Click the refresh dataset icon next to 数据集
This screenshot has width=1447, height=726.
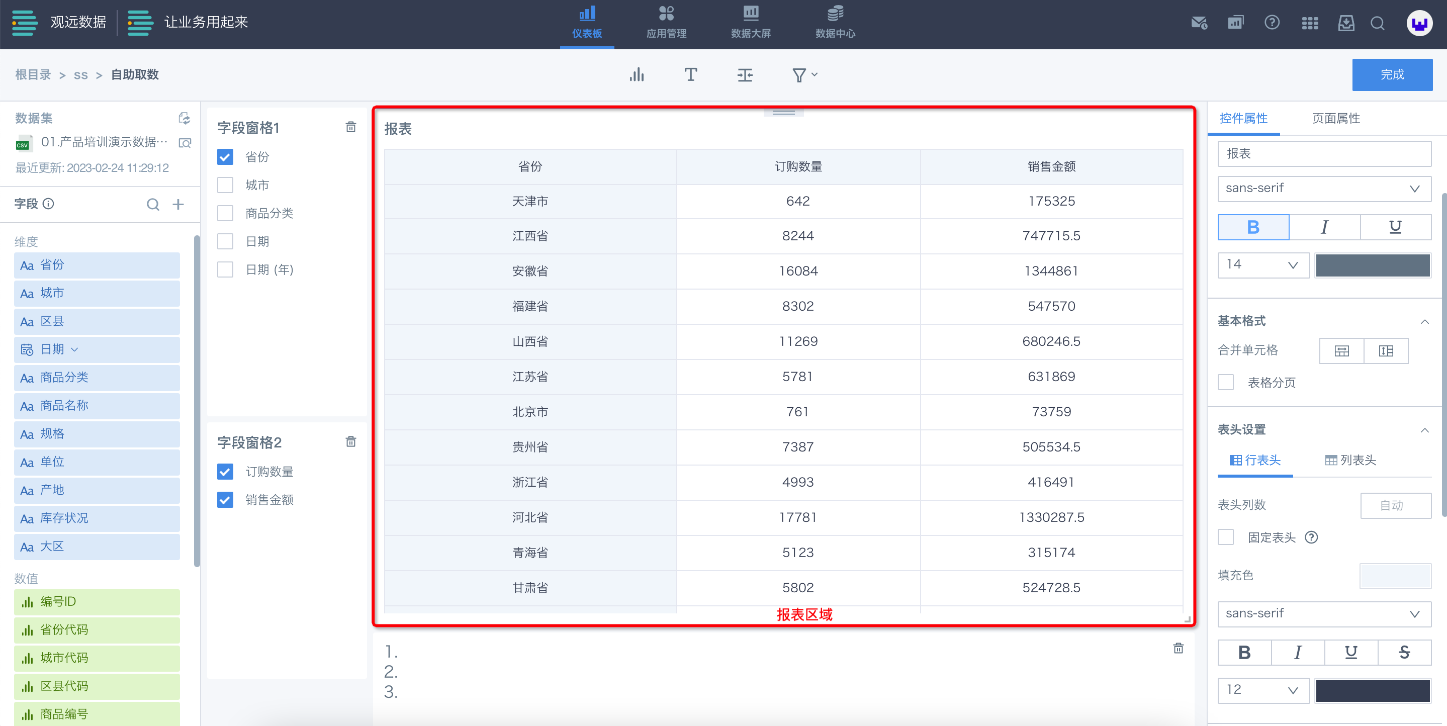click(x=184, y=118)
